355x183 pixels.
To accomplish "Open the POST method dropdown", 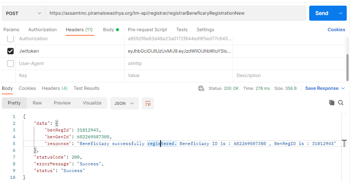I will [23, 13].
